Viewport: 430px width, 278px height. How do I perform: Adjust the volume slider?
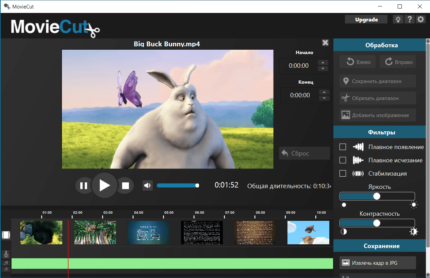(x=178, y=185)
